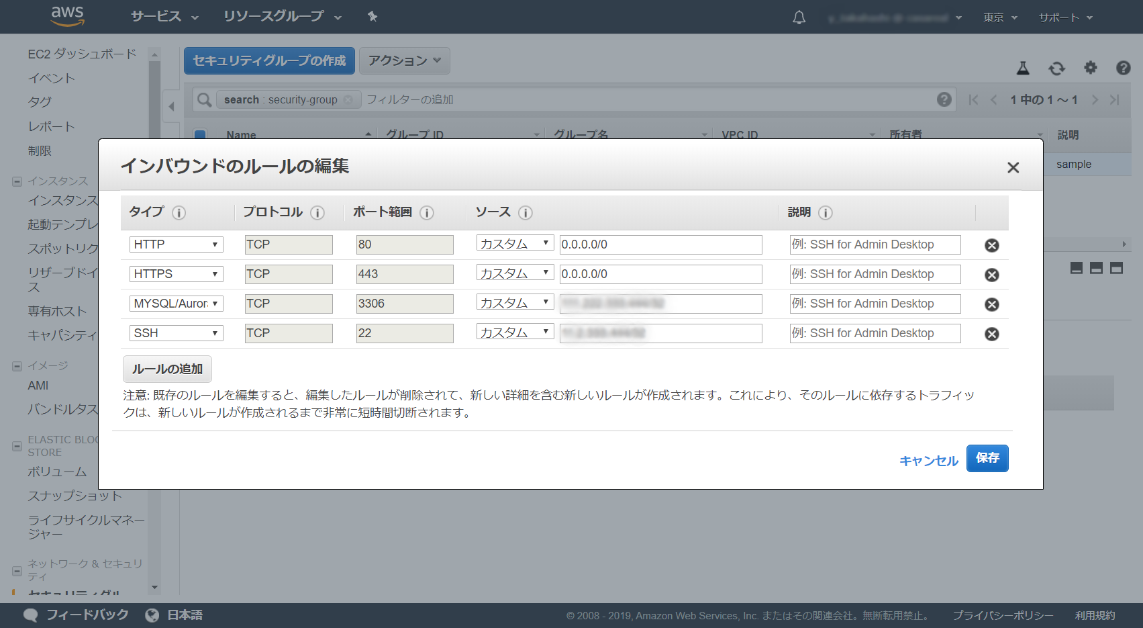This screenshot has width=1143, height=628.
Task: Open the リソースグループ menu
Action: coord(283,17)
